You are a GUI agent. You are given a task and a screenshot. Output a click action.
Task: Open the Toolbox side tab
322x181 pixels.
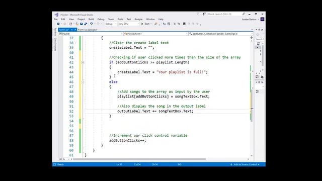[55, 32]
